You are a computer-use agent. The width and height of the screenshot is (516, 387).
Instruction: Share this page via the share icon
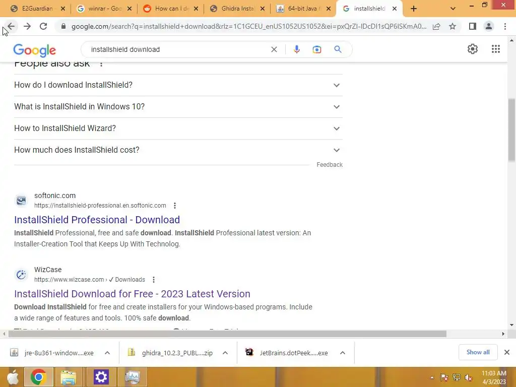pyautogui.click(x=436, y=26)
